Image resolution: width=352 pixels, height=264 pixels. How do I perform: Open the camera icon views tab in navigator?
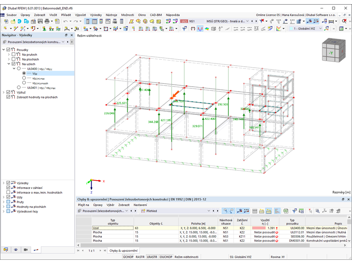pyautogui.click(x=26, y=250)
